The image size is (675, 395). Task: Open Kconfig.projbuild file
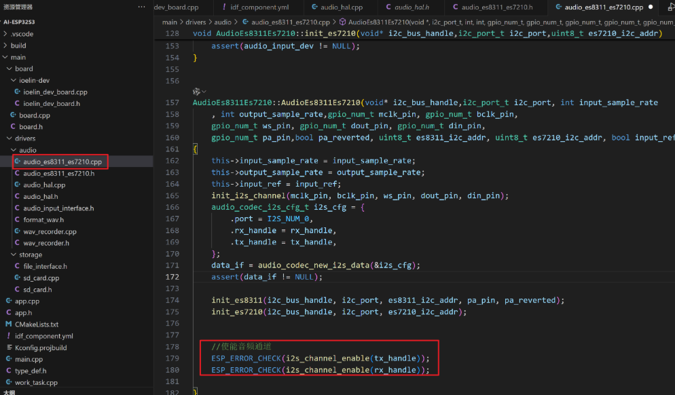point(41,347)
